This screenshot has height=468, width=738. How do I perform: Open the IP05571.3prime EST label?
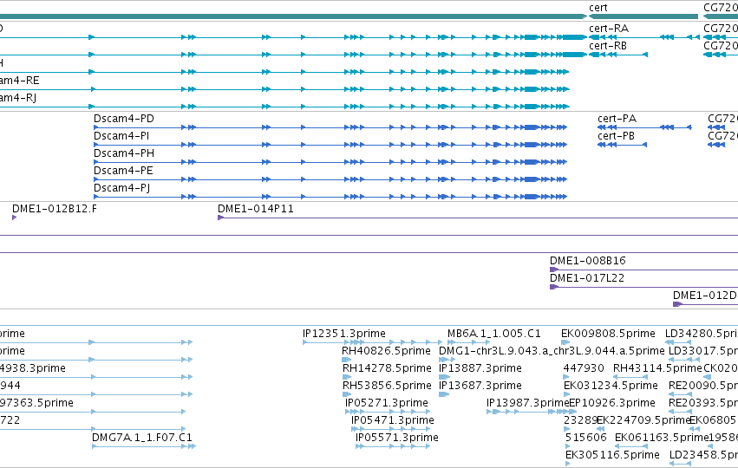[397, 438]
